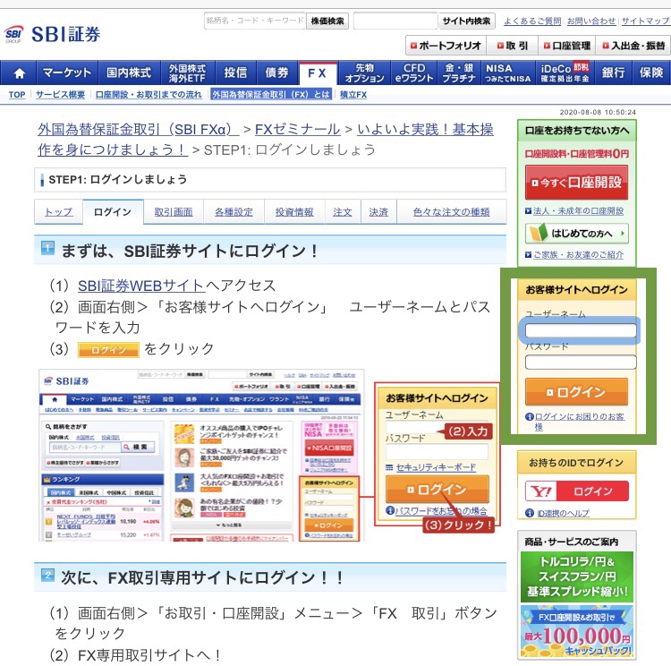
Task: Select 先物オプション navigation item
Action: point(365,73)
